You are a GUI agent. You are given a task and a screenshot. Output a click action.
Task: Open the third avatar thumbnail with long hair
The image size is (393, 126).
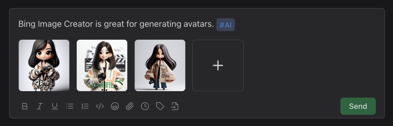160,65
